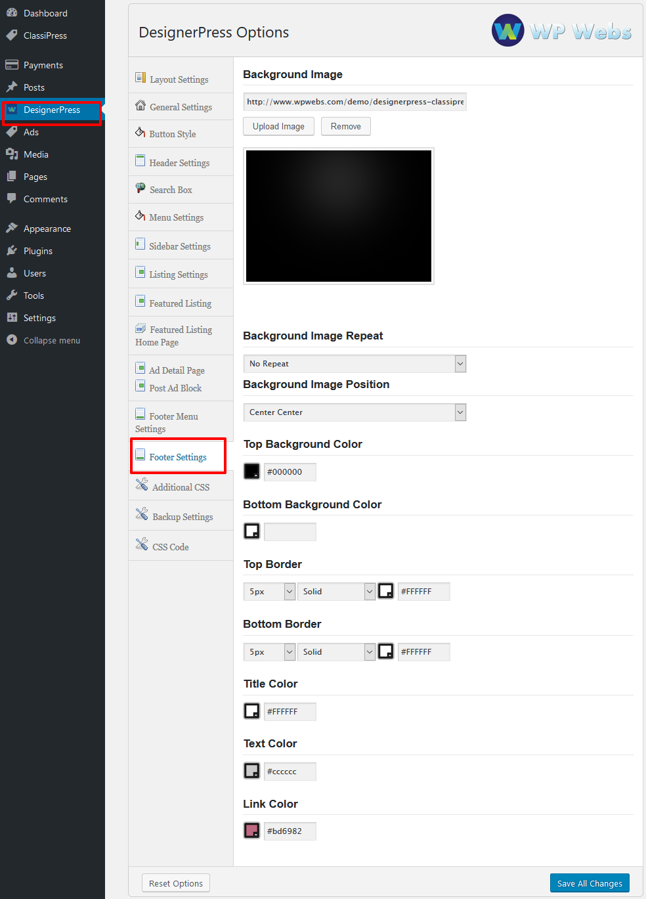Click the Layout Settings icon
Screen dimensions: 646x899
pos(140,78)
